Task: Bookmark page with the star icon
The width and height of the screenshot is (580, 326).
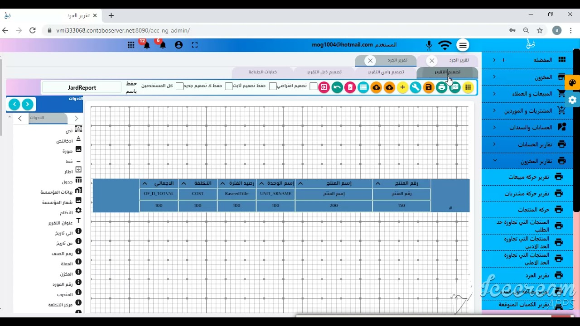Action: pyautogui.click(x=540, y=30)
